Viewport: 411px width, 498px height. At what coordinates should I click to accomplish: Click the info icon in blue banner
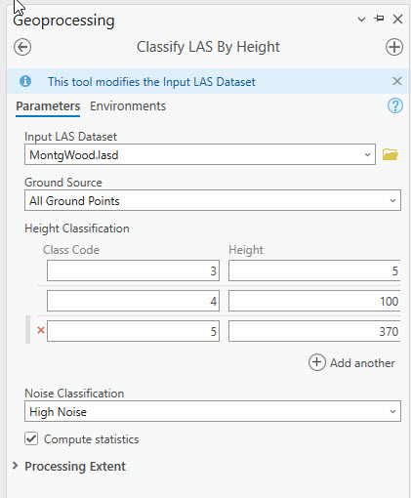tap(25, 81)
